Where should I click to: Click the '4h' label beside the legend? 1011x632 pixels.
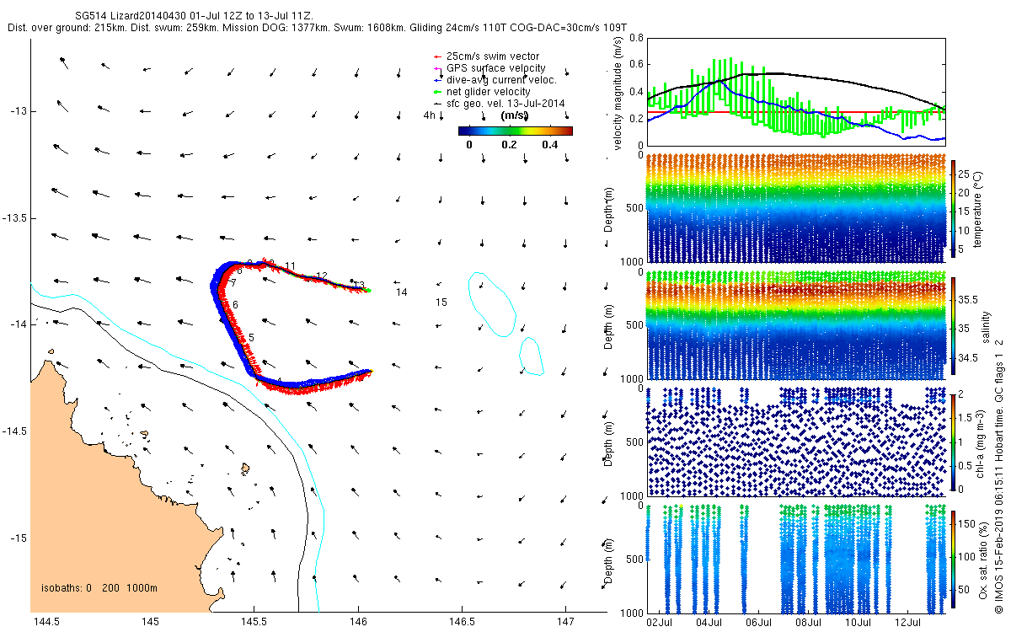429,115
